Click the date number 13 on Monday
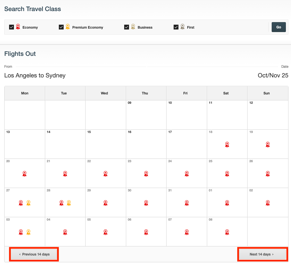The image size is (291, 264). [x=8, y=132]
